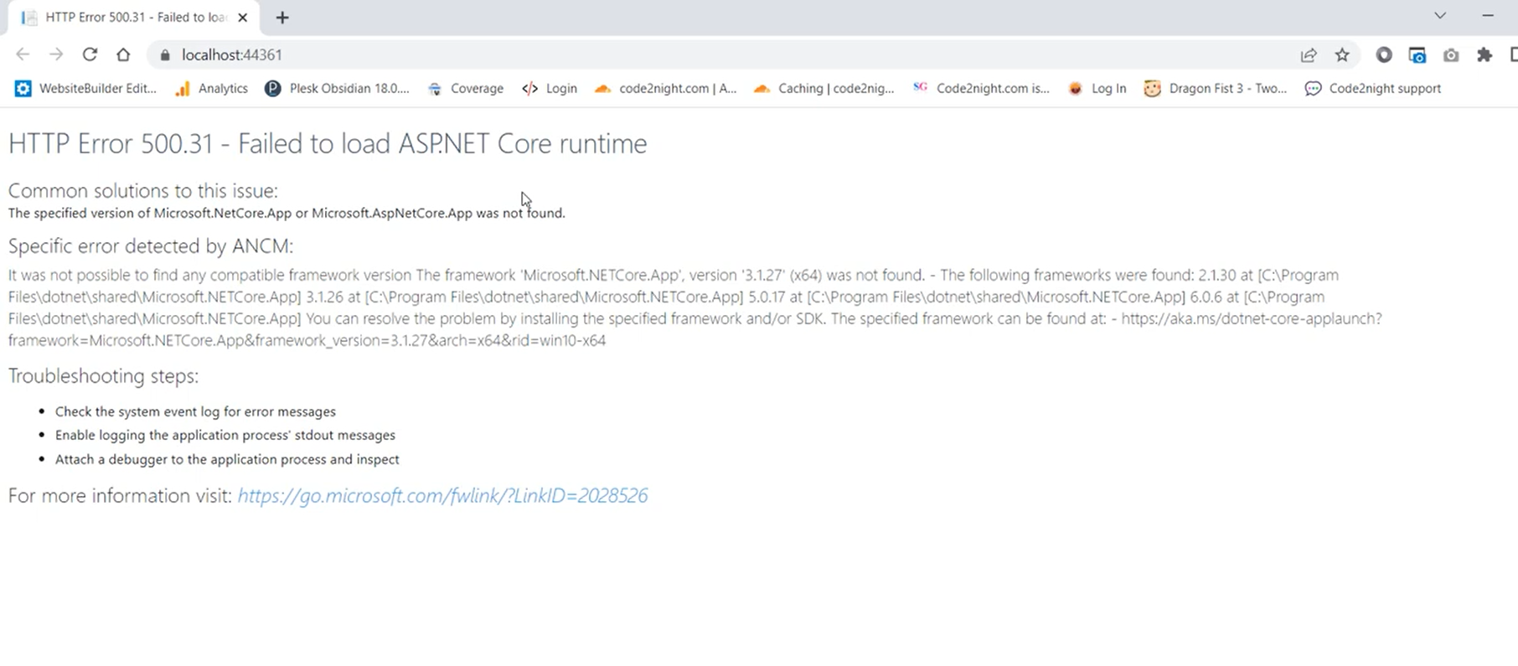Open Plesk Obsidian 18.0 bookmark

point(337,88)
